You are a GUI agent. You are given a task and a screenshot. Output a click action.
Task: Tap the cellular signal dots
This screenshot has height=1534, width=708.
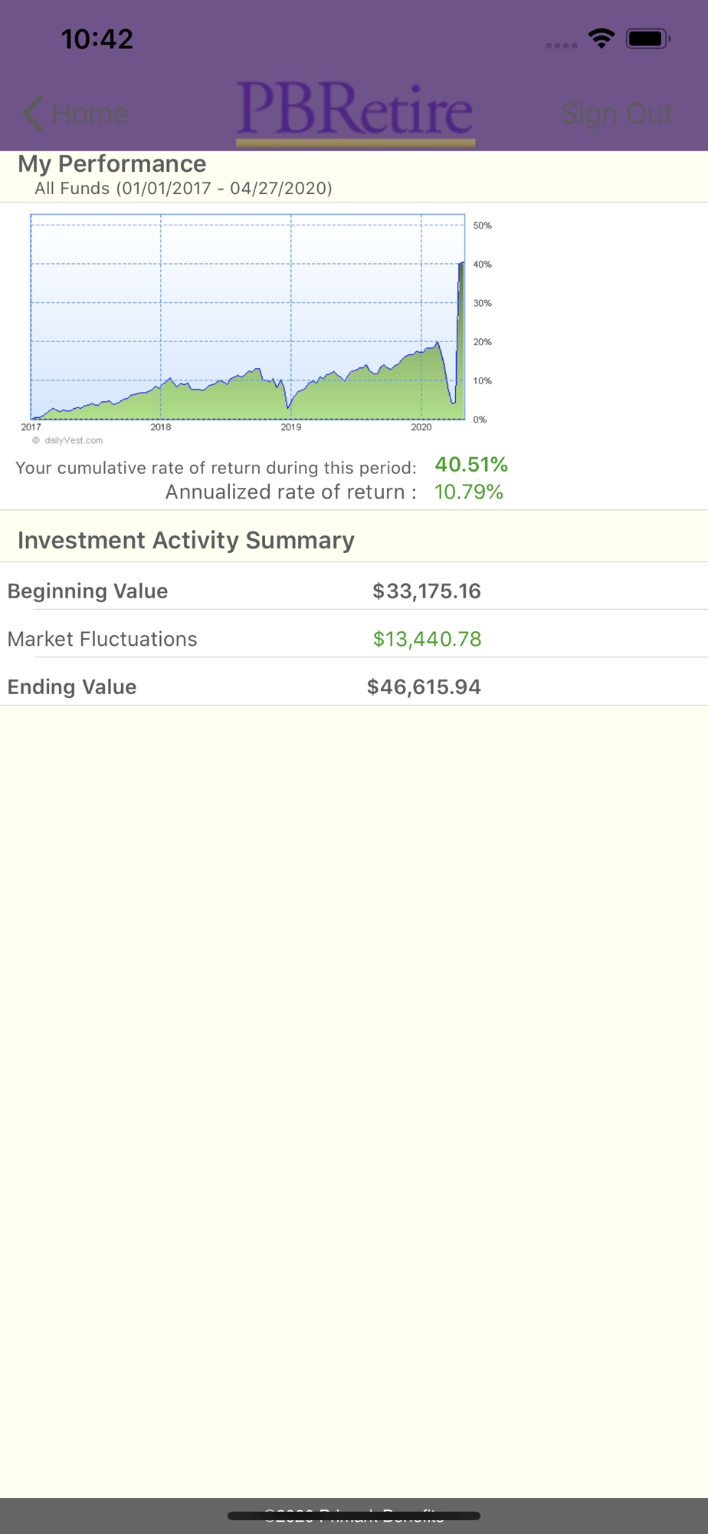pos(562,45)
